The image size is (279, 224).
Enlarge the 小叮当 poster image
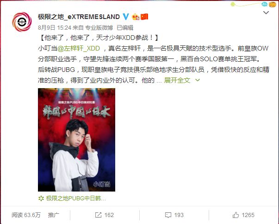(76, 140)
